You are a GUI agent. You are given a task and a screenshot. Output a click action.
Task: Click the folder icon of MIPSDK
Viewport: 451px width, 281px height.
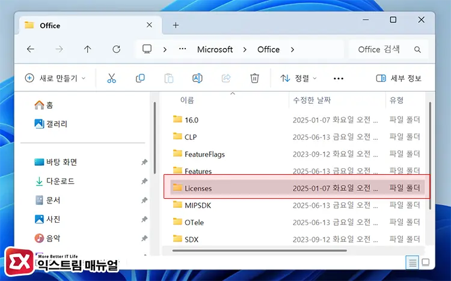(x=177, y=205)
